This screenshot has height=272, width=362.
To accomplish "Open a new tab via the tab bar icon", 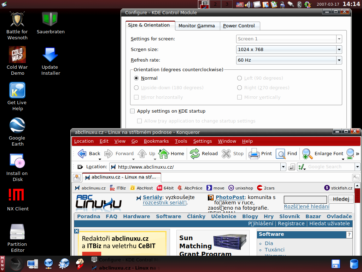I will point(77,177).
